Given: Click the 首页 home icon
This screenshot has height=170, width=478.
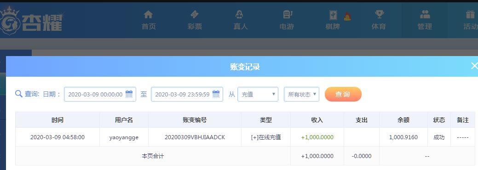Looking at the screenshot, I should 148,14.
